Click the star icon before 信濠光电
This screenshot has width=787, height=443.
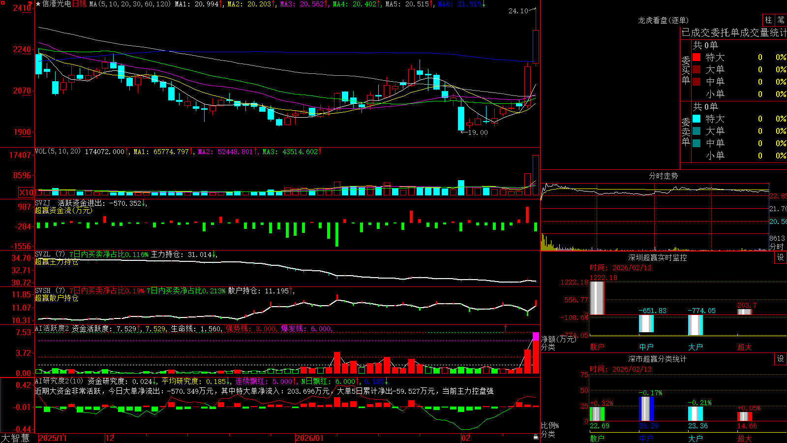(38, 4)
